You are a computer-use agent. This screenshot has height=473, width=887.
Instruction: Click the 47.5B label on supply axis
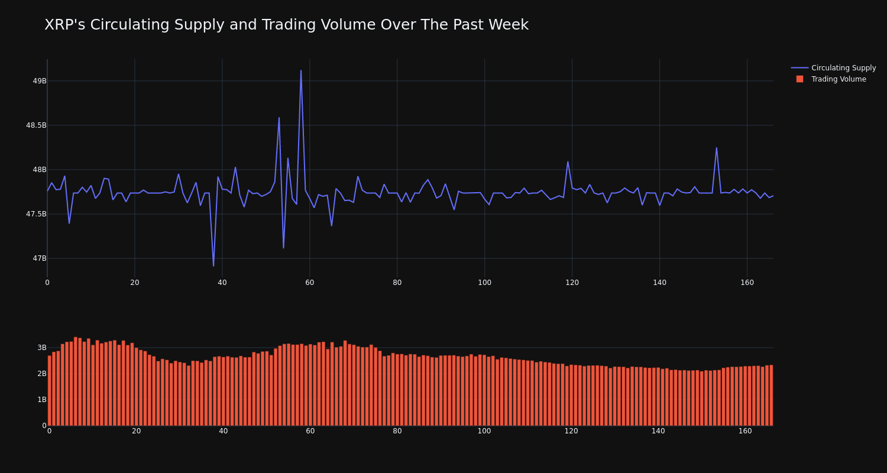click(x=36, y=214)
